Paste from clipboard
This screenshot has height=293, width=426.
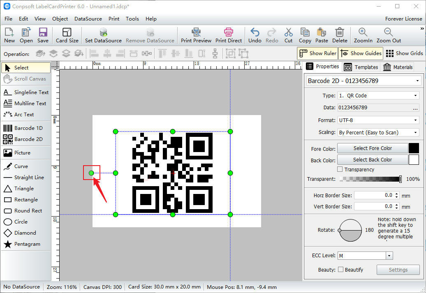322,35
